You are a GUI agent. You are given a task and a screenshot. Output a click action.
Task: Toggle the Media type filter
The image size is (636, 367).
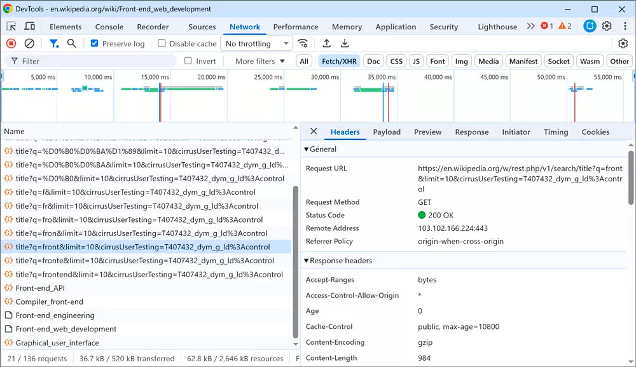488,61
